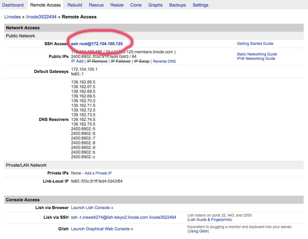Select DNS resolver 139.162.75.5
Image resolution: width=308 pixels, height=239 pixels.
point(83,124)
